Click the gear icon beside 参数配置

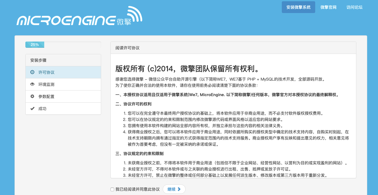[x=32, y=96]
